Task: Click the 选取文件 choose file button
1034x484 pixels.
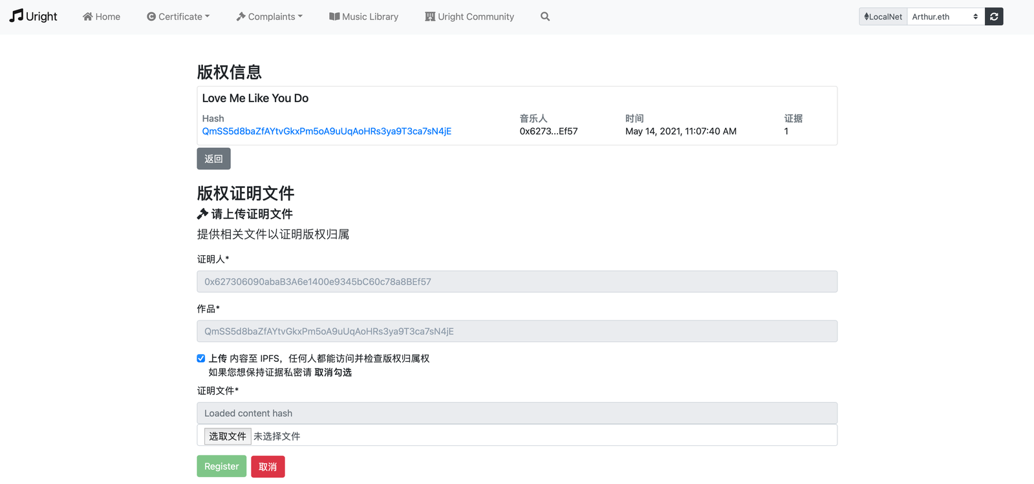Action: point(228,436)
